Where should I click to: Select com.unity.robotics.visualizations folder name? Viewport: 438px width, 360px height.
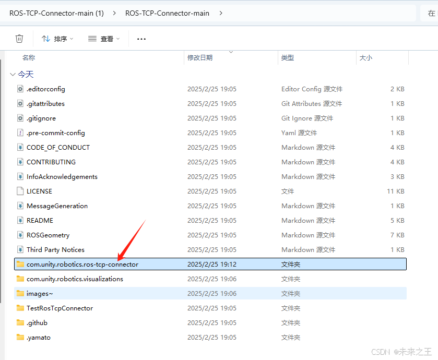(75, 279)
